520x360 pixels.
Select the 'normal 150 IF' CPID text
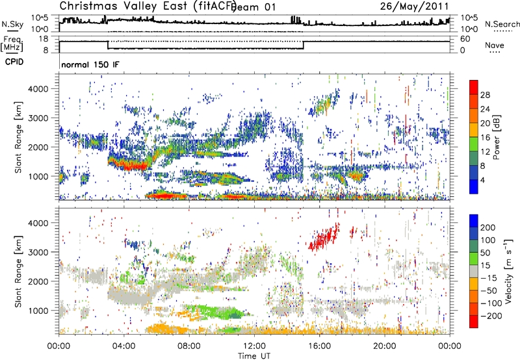(90, 64)
